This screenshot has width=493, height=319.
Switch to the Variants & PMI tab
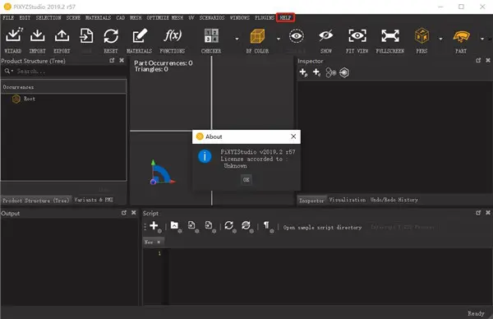point(94,200)
